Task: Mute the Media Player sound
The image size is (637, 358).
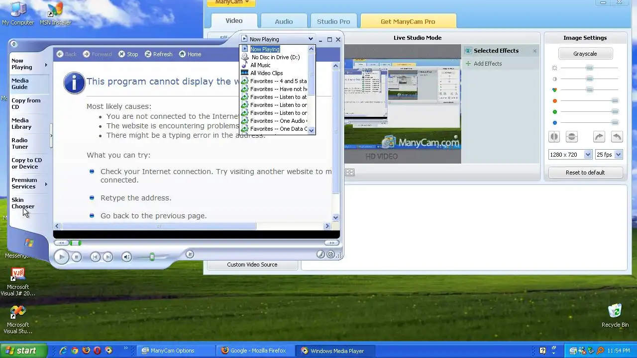Action: click(126, 257)
